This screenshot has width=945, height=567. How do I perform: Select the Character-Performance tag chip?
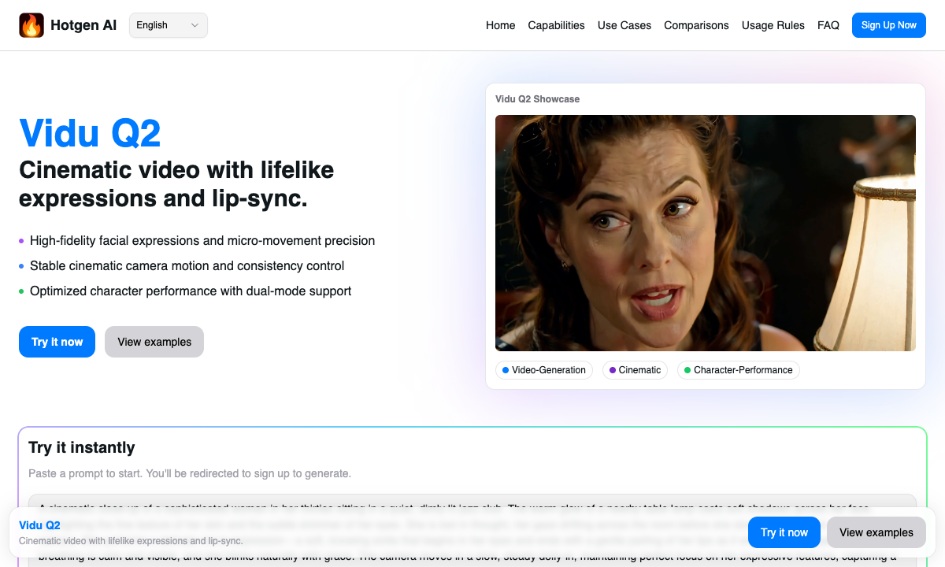(738, 370)
